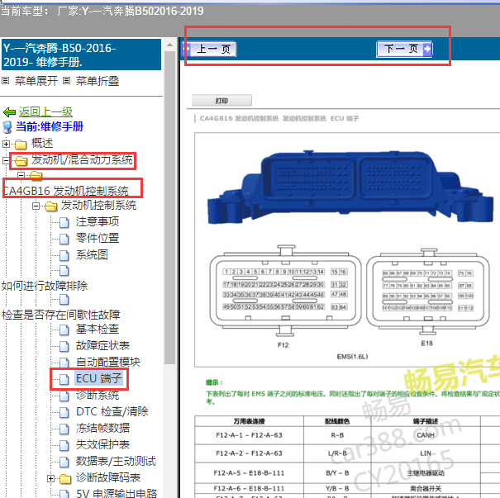Go to next page with 下一页 button
Image resolution: width=500 pixels, height=498 pixels.
click(x=404, y=49)
